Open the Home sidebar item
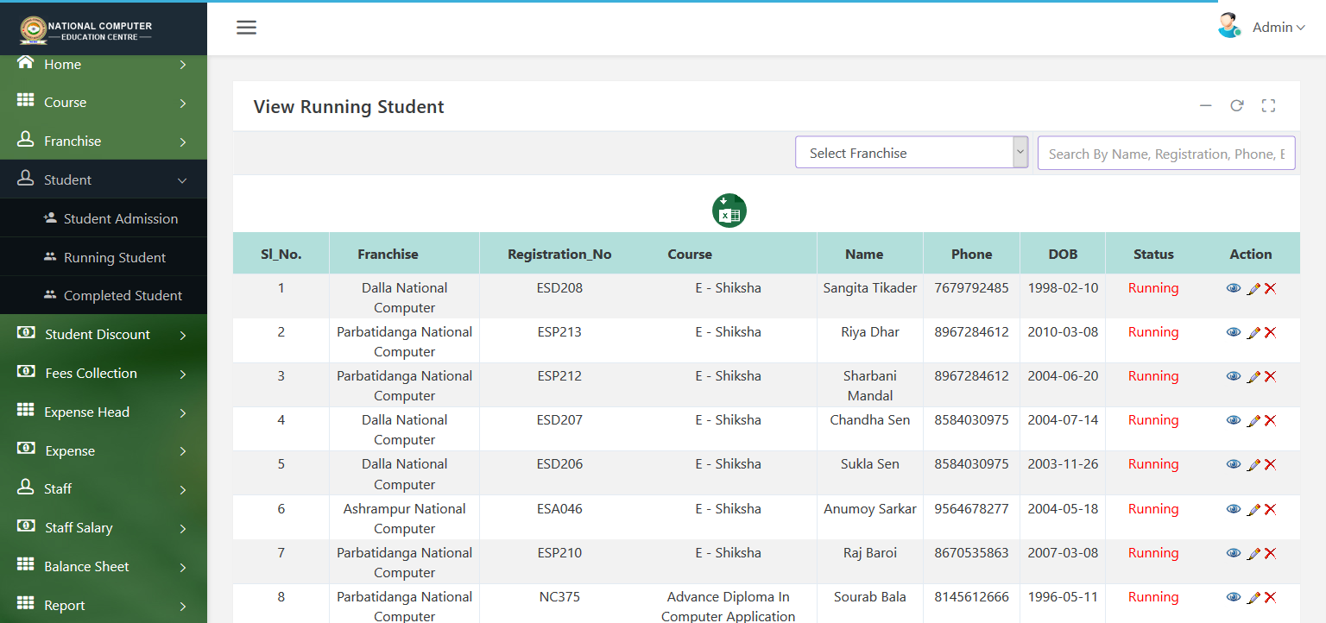This screenshot has height=623, width=1326. pos(104,65)
